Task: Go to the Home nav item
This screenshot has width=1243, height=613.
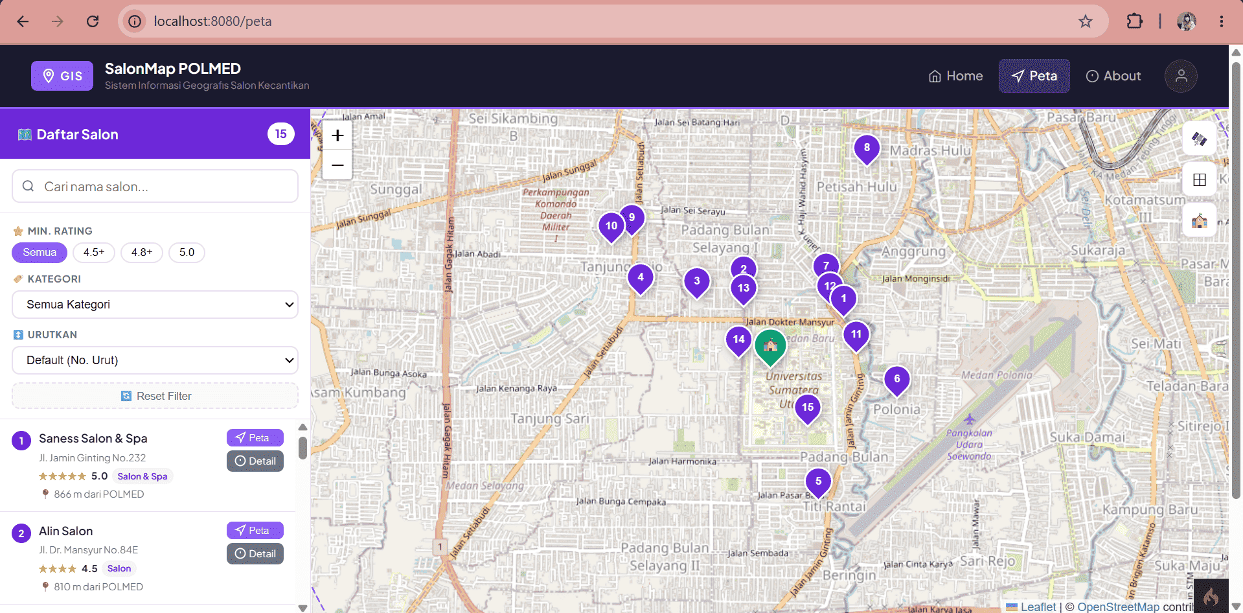Action: coord(955,76)
